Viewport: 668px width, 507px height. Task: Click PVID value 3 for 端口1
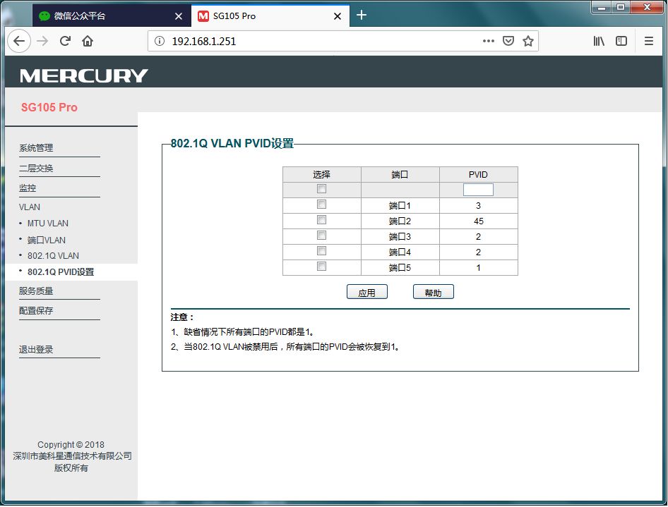pos(479,206)
